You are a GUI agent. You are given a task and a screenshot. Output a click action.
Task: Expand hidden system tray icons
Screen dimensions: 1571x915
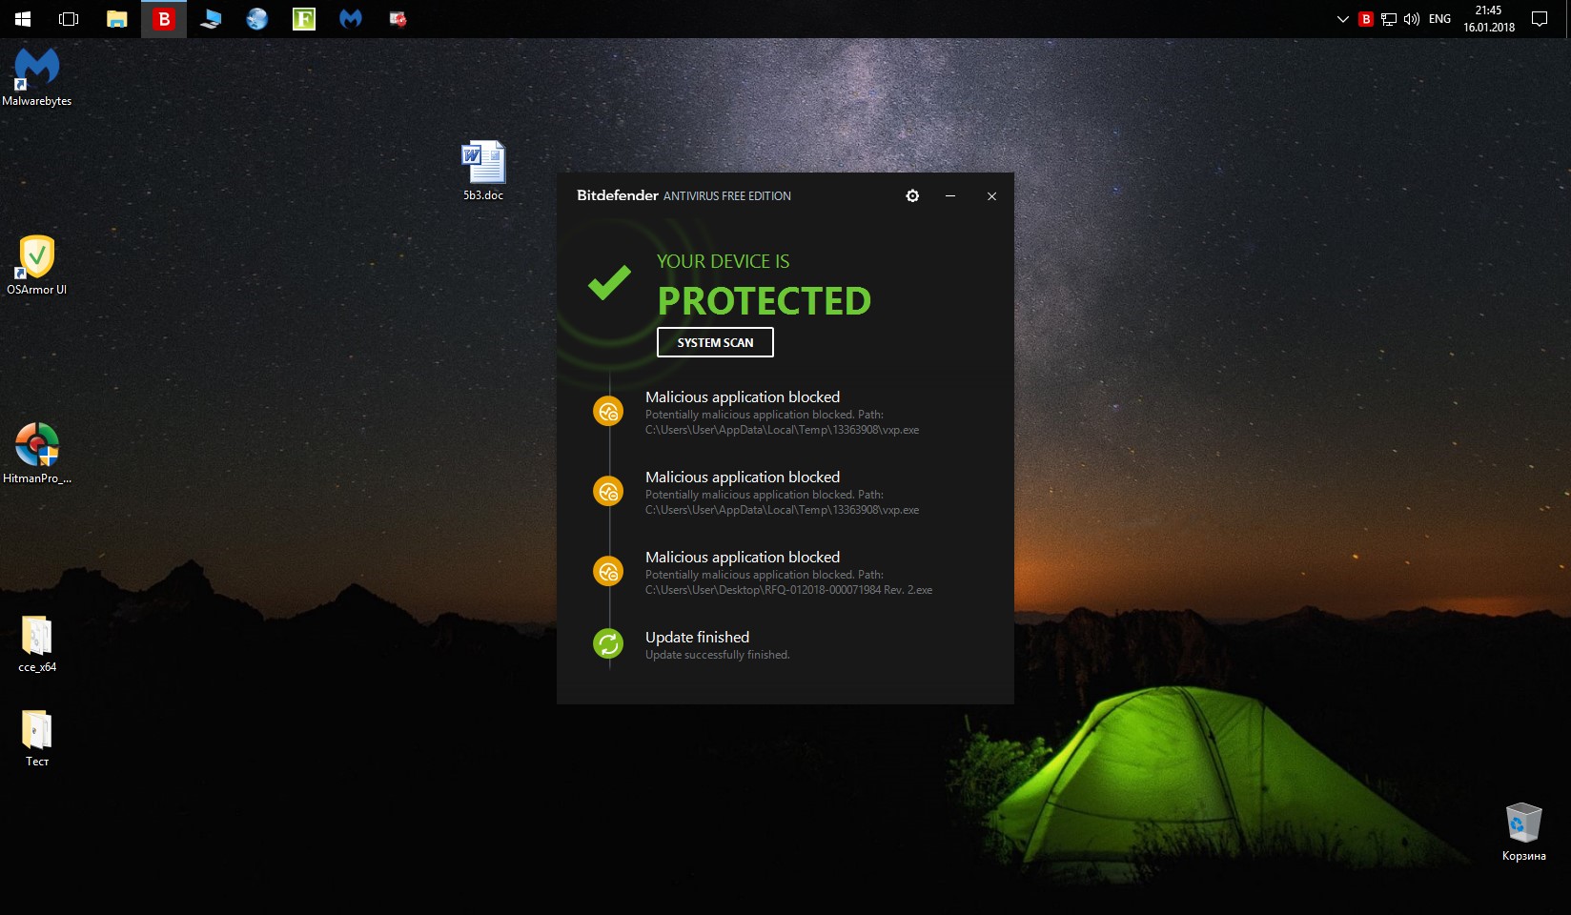[1342, 19]
